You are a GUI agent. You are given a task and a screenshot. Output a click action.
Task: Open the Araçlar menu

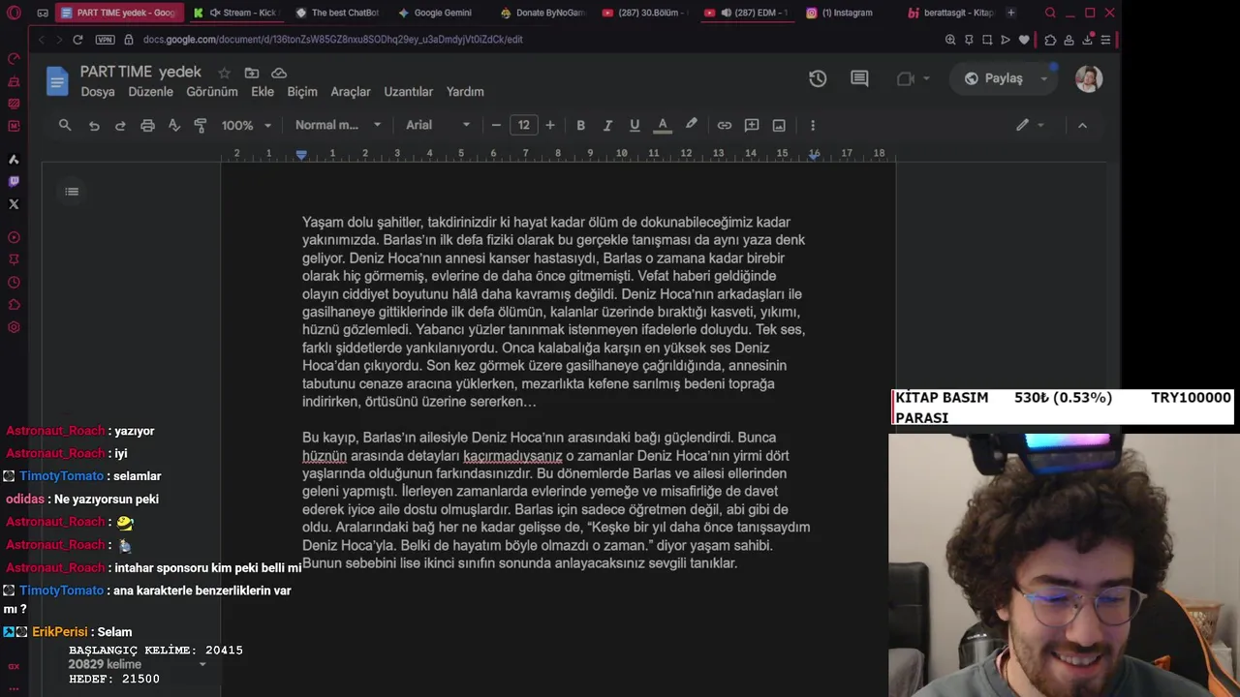(x=351, y=92)
